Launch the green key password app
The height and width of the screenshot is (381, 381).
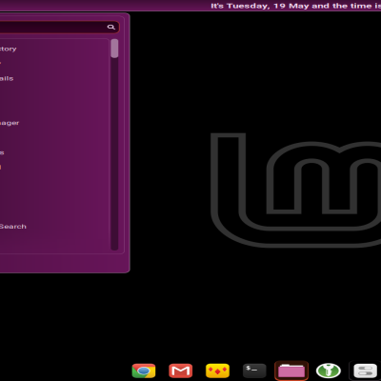329,371
